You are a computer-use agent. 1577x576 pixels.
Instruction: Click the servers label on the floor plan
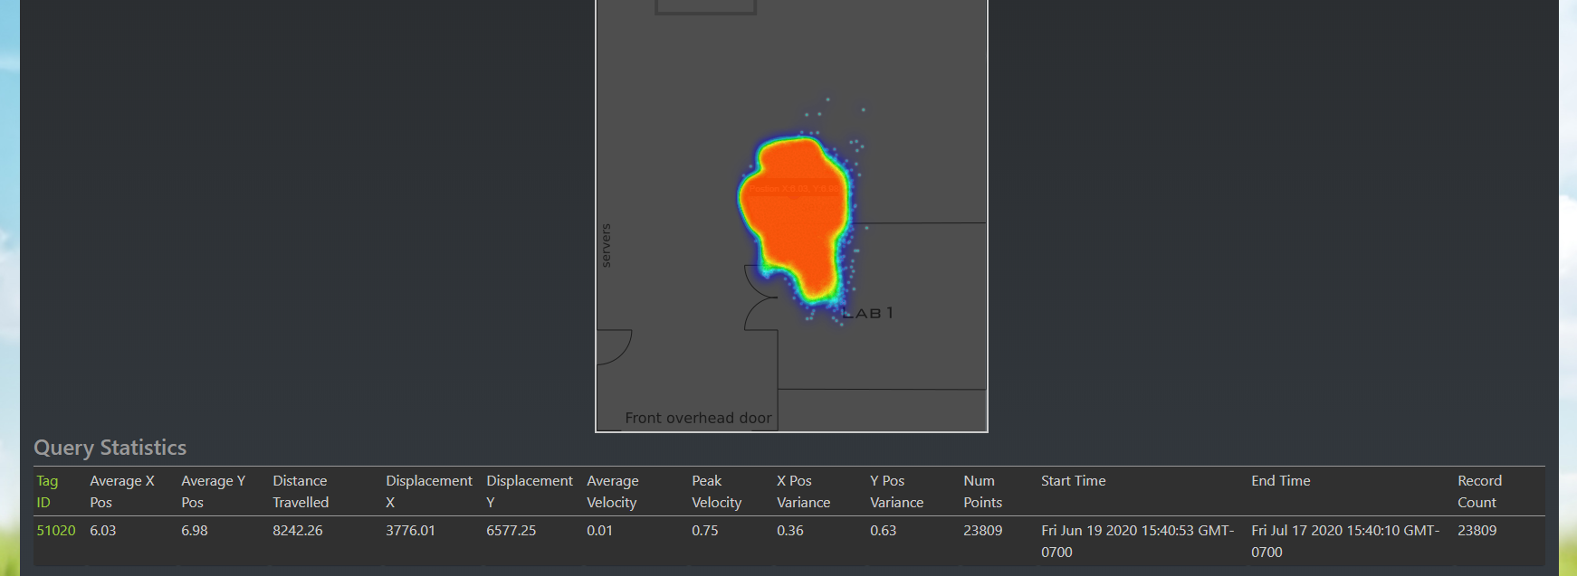(606, 245)
